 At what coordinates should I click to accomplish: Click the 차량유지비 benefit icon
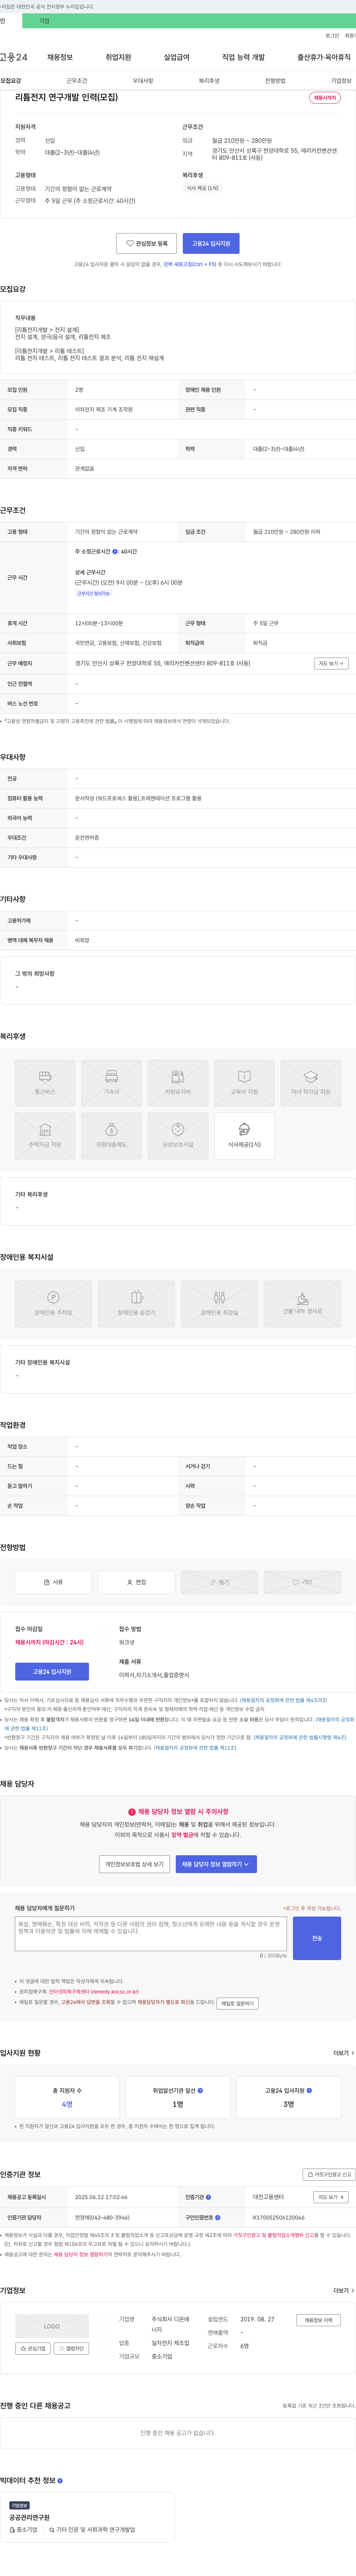(178, 1083)
